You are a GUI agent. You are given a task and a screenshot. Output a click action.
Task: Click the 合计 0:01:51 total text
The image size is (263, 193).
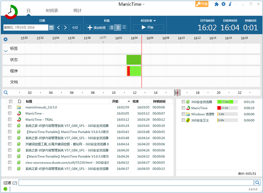point(247,174)
